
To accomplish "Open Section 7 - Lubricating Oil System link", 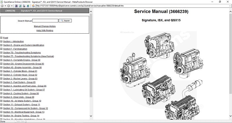I will (24, 90).
